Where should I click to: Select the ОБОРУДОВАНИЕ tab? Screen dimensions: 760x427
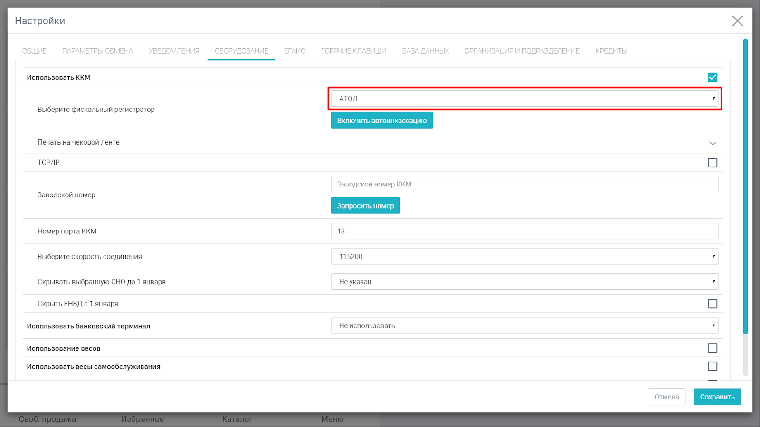click(x=241, y=51)
